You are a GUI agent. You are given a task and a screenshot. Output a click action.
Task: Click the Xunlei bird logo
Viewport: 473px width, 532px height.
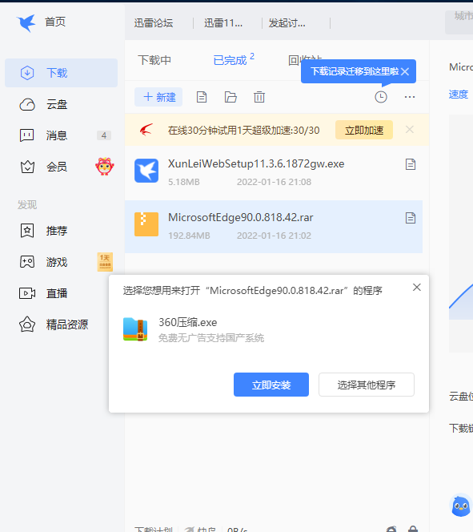click(x=26, y=22)
